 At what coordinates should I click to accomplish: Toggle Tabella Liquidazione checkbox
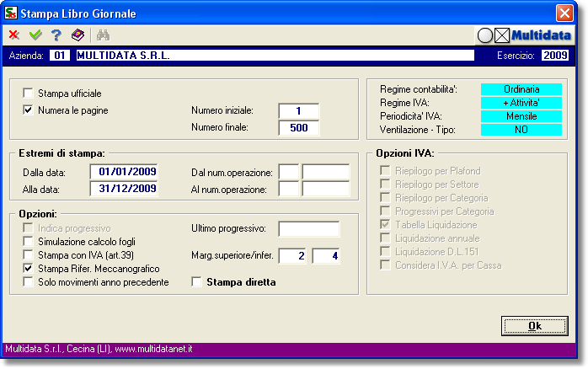coord(385,225)
